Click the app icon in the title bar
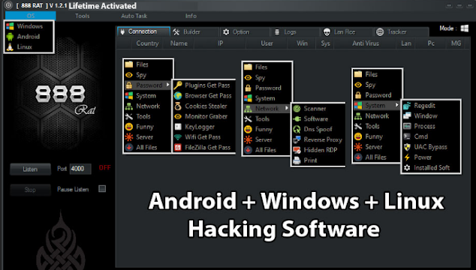Screen dimensions: 476x270 9,5
